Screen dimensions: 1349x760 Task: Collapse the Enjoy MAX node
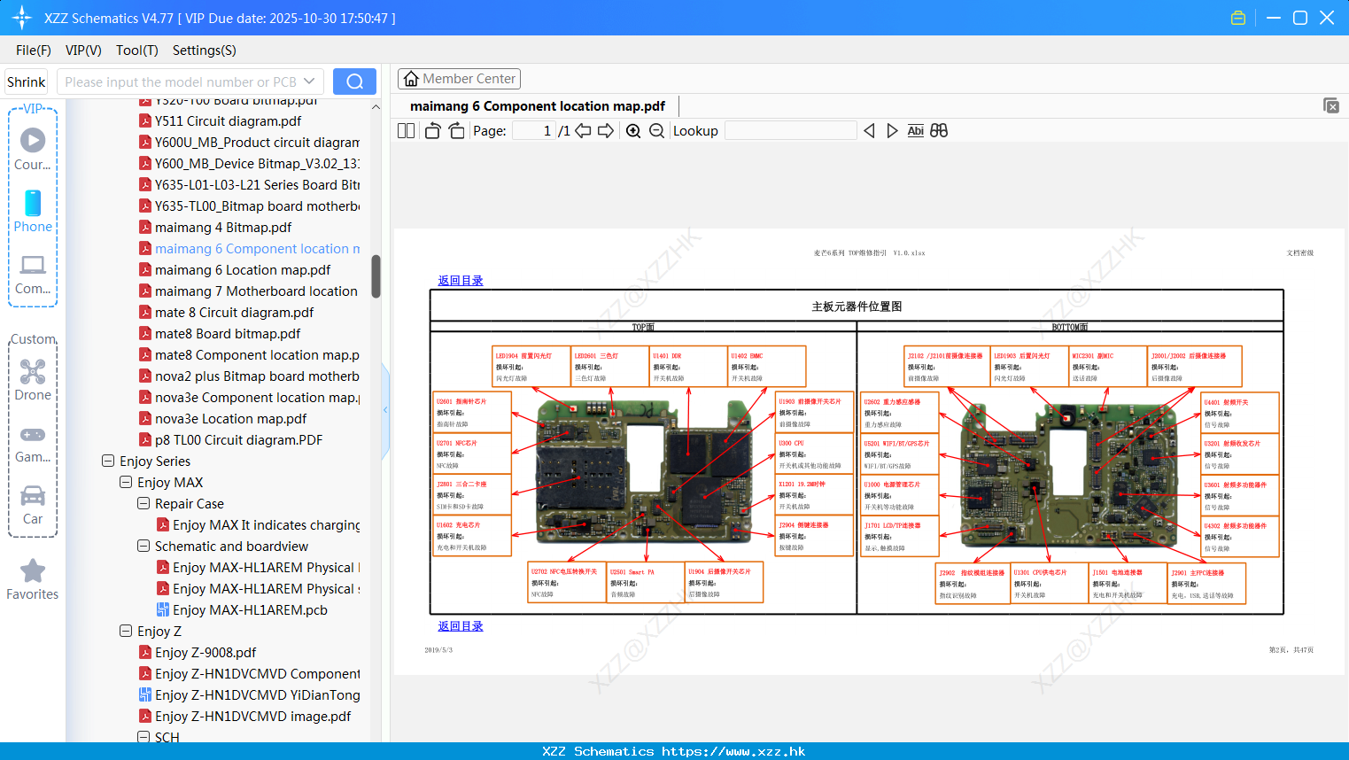[x=126, y=482]
